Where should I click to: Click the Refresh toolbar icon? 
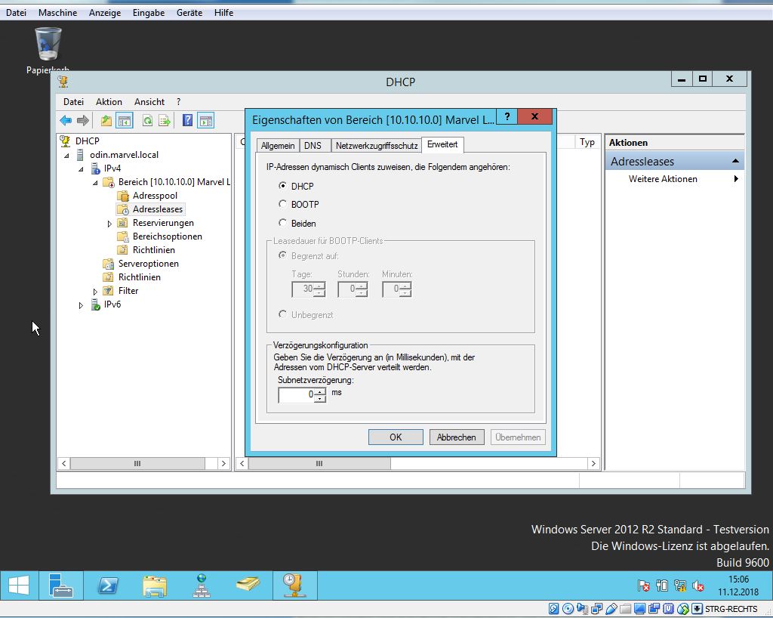tap(147, 120)
